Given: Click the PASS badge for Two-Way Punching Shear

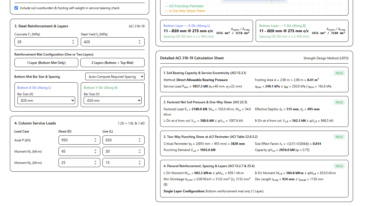Looking at the screenshot, I should coord(339,137).
